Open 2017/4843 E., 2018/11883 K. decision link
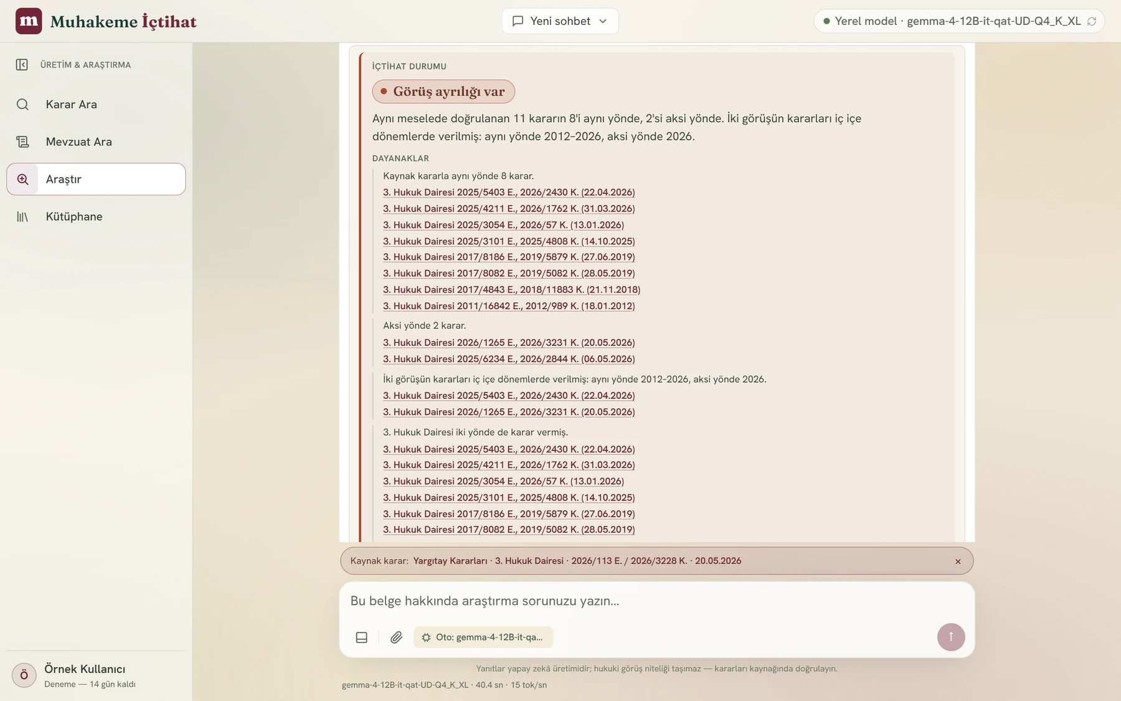The image size is (1121, 701). point(511,289)
